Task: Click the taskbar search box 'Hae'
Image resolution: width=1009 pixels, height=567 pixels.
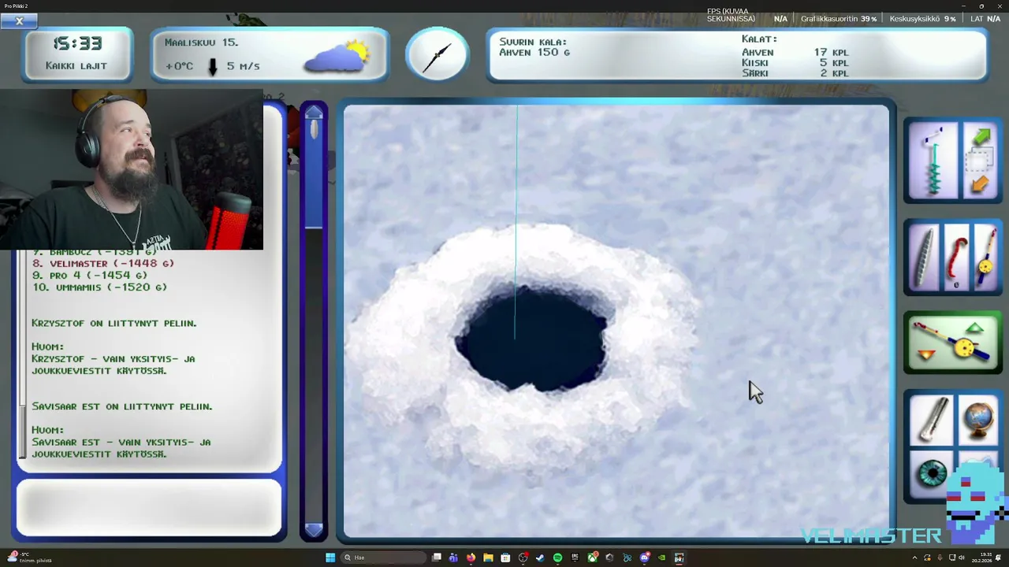Action: point(383,558)
